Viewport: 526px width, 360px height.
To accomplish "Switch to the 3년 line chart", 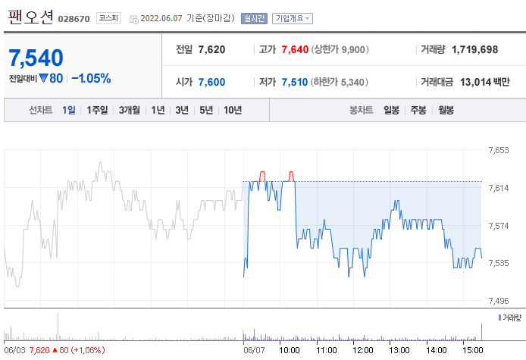I will point(182,110).
